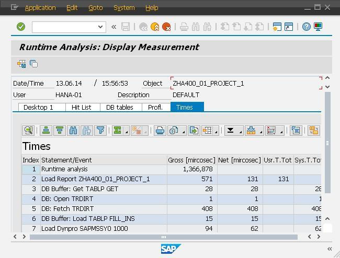
Task: Open the System menu
Action: (x=124, y=8)
